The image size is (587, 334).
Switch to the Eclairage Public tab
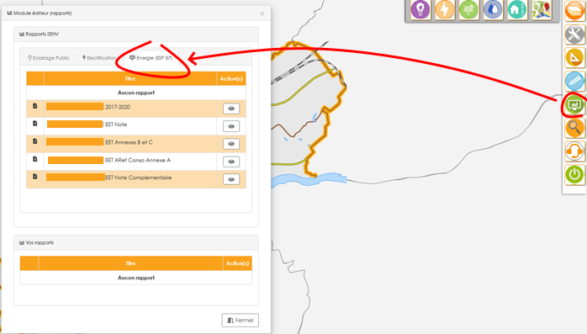coord(49,58)
